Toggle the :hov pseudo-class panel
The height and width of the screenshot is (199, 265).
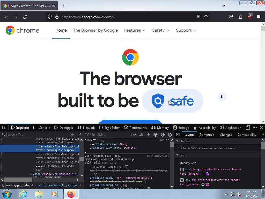134,134
